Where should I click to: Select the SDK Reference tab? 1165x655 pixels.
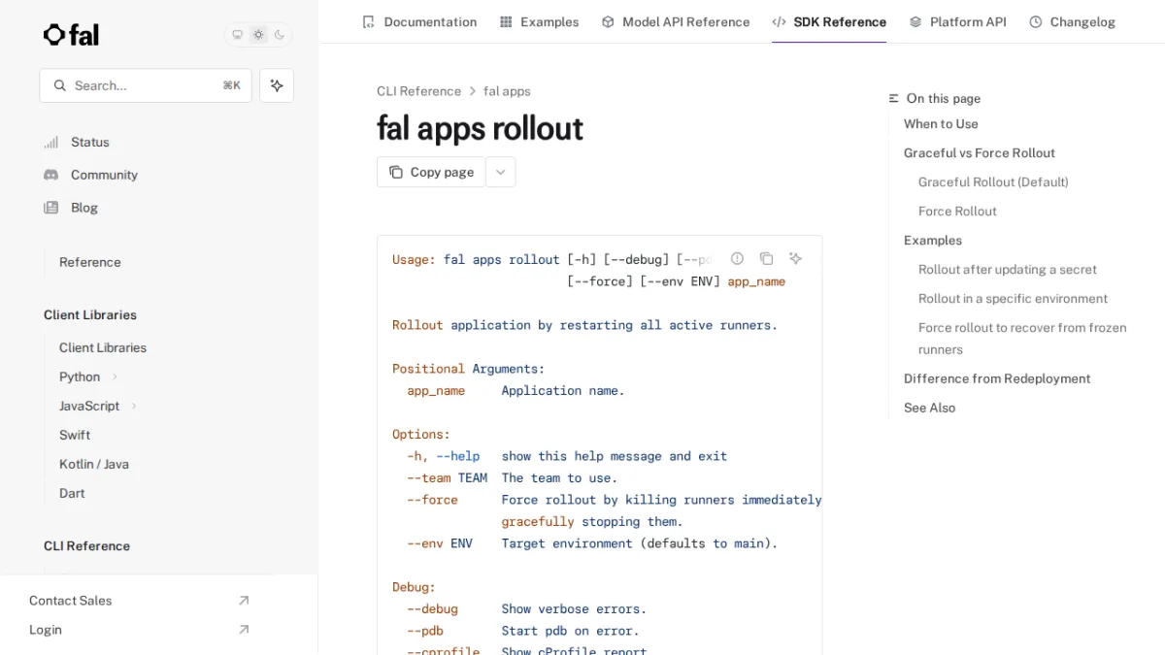click(829, 21)
